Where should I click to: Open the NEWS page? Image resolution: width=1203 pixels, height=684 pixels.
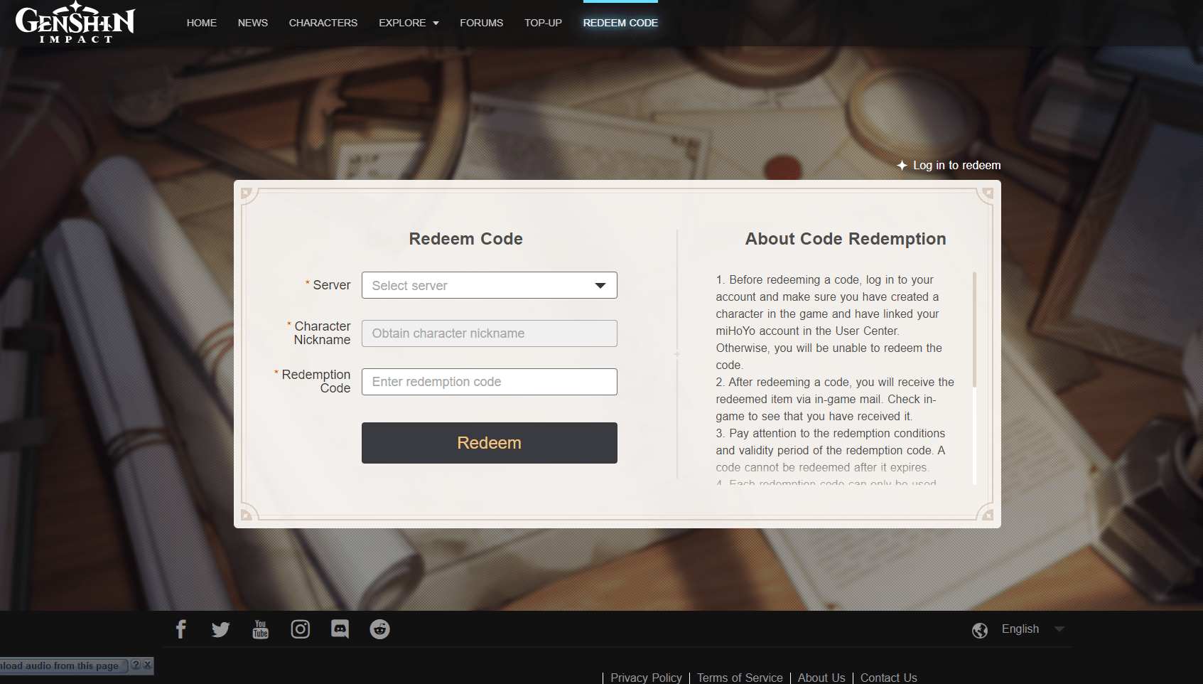tap(253, 23)
